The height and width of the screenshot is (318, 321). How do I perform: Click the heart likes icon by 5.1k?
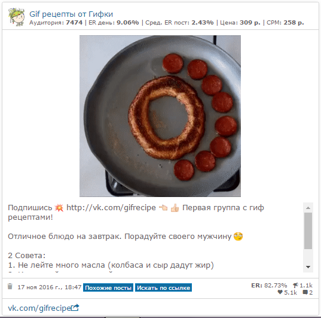pyautogui.click(x=280, y=292)
